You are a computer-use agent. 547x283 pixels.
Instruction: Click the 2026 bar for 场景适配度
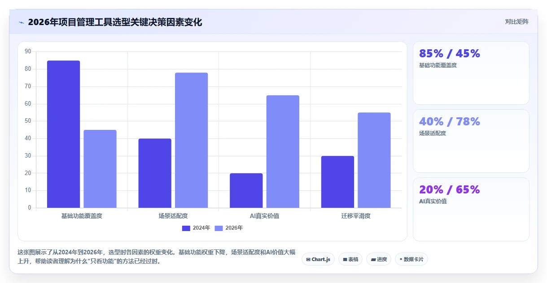192,140
